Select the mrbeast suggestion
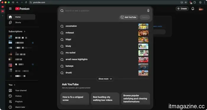Screen dimensions: 207x110 tap(105, 33)
